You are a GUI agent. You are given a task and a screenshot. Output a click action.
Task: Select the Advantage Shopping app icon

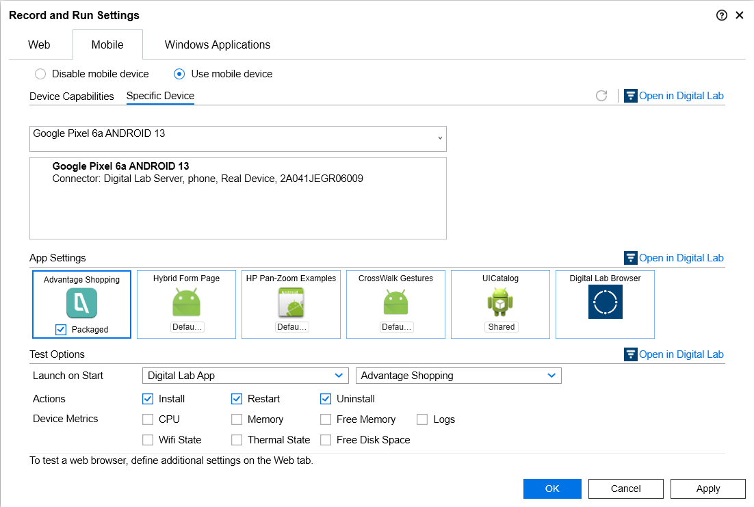[x=81, y=303]
